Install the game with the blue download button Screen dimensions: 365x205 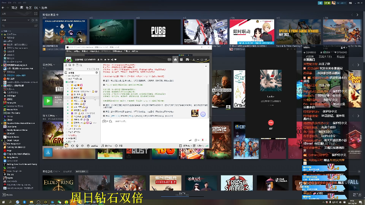[48, 153]
